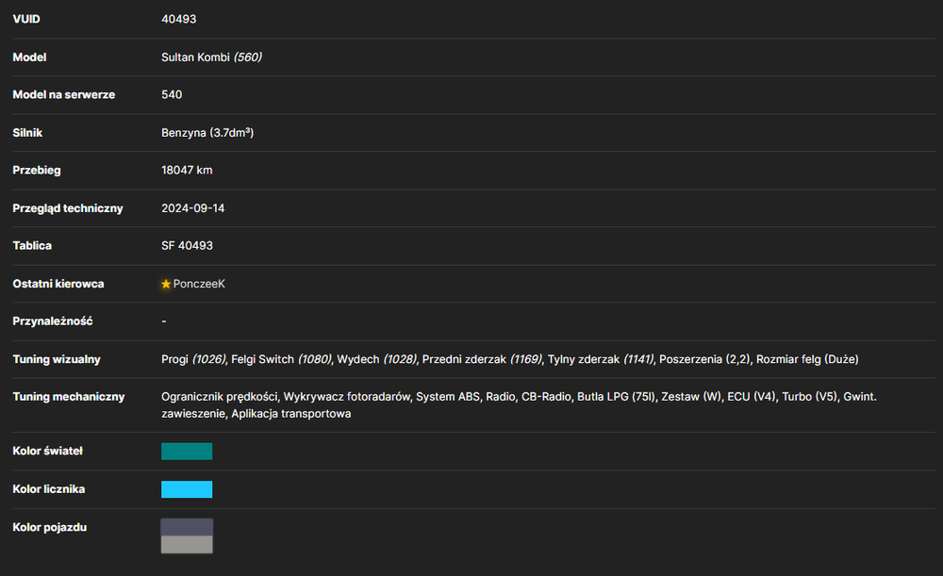Click the Butla LPG (75l) entry
The image size is (943, 576).
[x=616, y=396]
